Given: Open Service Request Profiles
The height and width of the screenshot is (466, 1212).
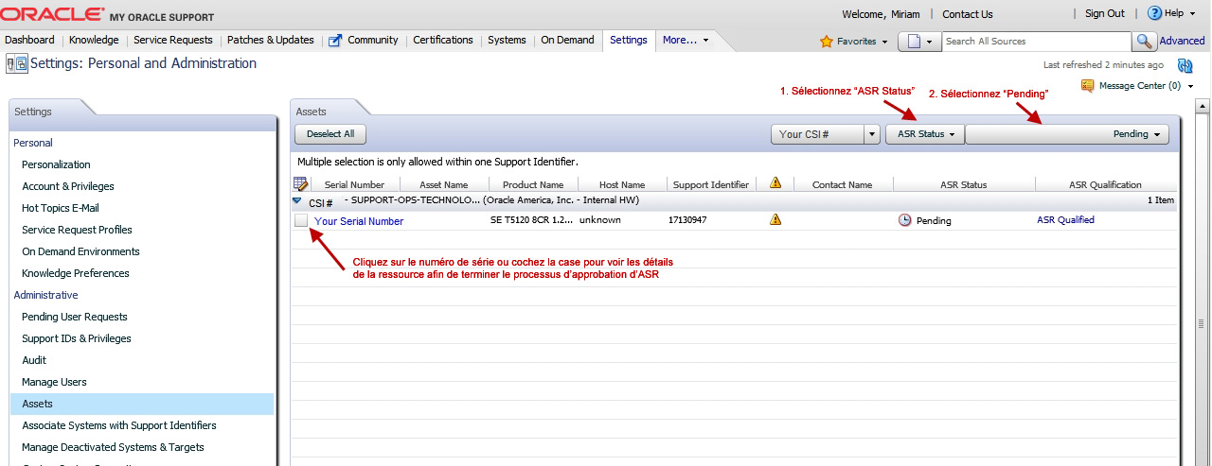Looking at the screenshot, I should pyautogui.click(x=77, y=230).
